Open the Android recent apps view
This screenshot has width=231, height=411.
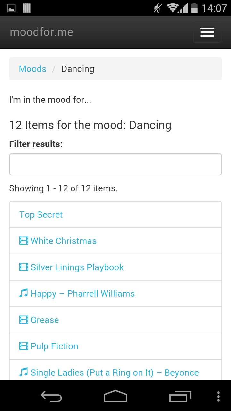(180, 396)
